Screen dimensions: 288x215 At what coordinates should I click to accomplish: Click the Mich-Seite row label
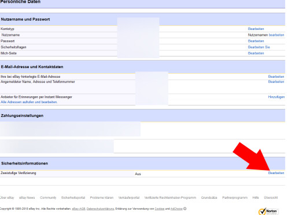click(9, 54)
